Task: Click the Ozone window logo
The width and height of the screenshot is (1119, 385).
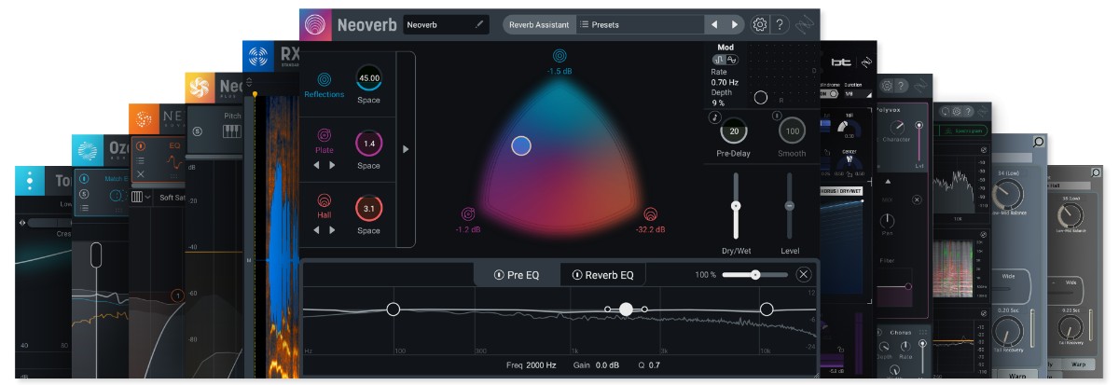Action: pos(88,149)
